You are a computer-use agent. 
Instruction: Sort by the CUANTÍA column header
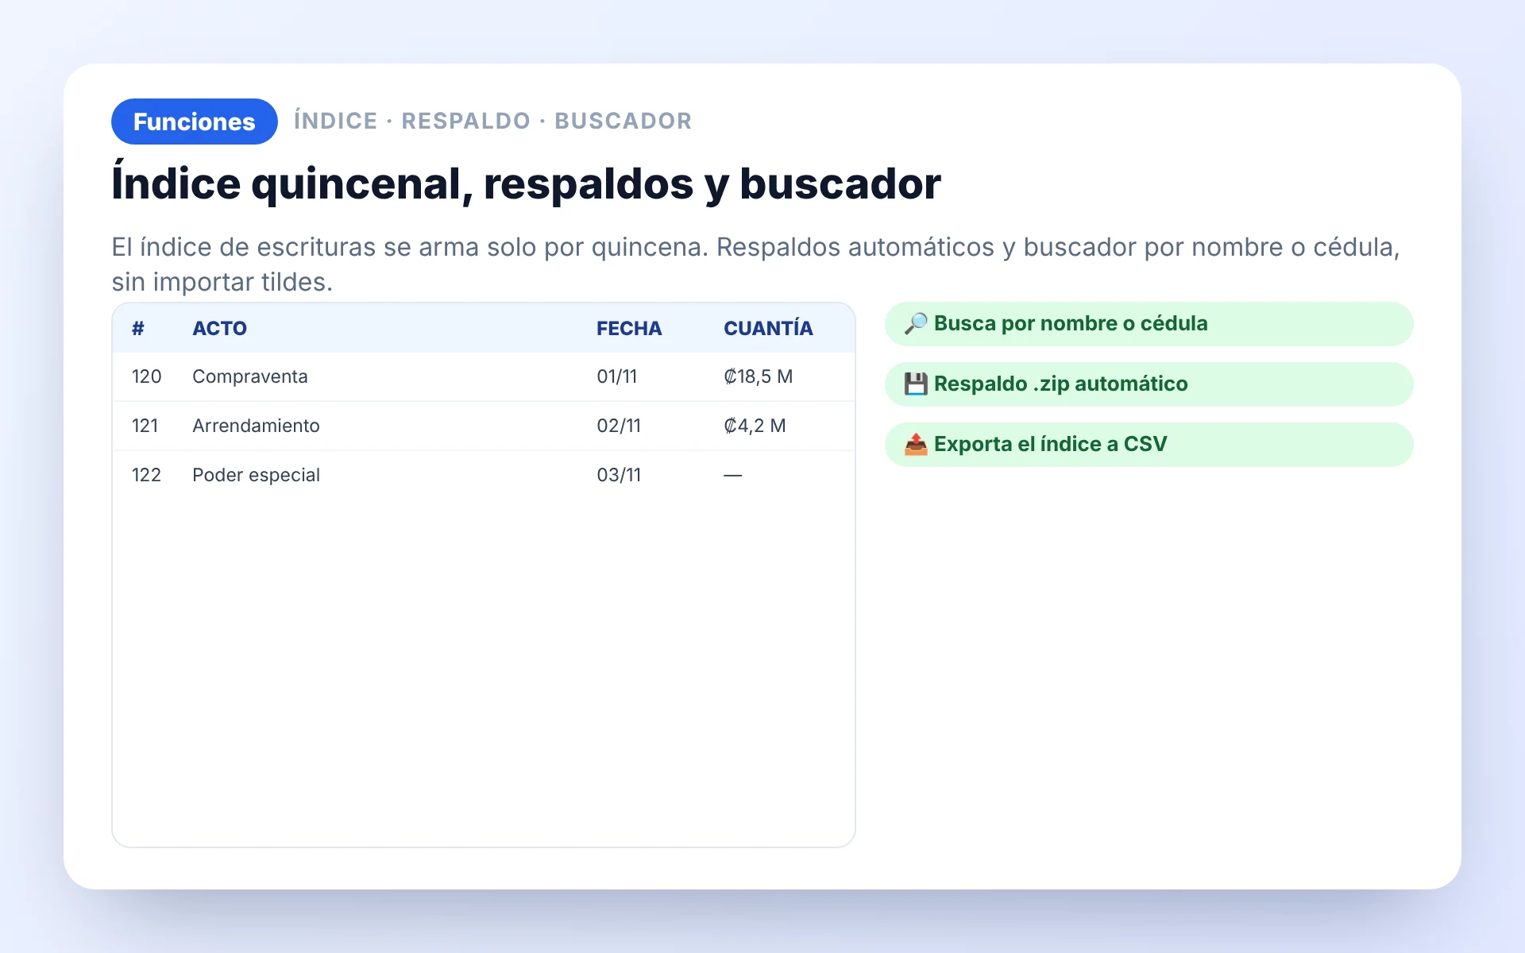(768, 328)
